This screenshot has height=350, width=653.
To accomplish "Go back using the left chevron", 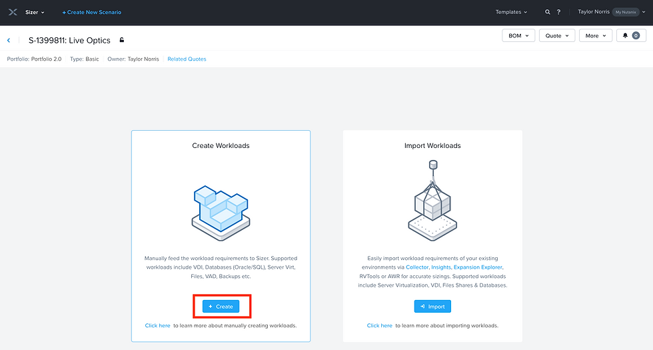I will click(x=8, y=41).
